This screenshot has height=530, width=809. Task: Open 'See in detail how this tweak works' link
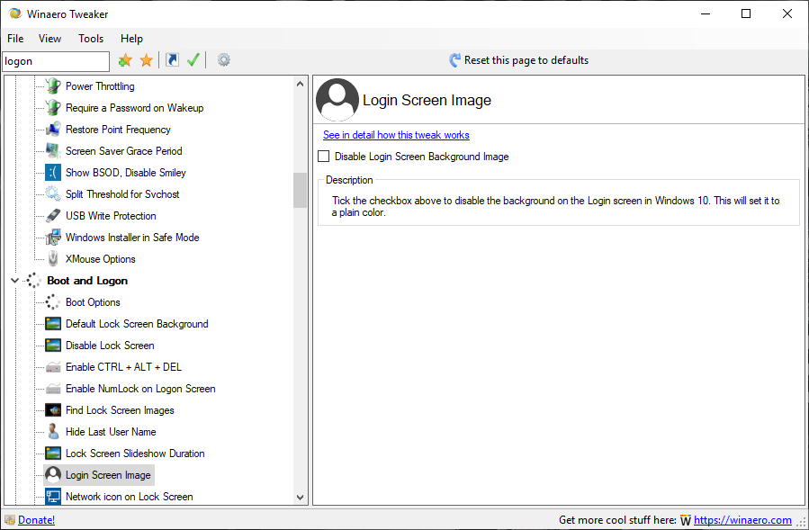396,135
